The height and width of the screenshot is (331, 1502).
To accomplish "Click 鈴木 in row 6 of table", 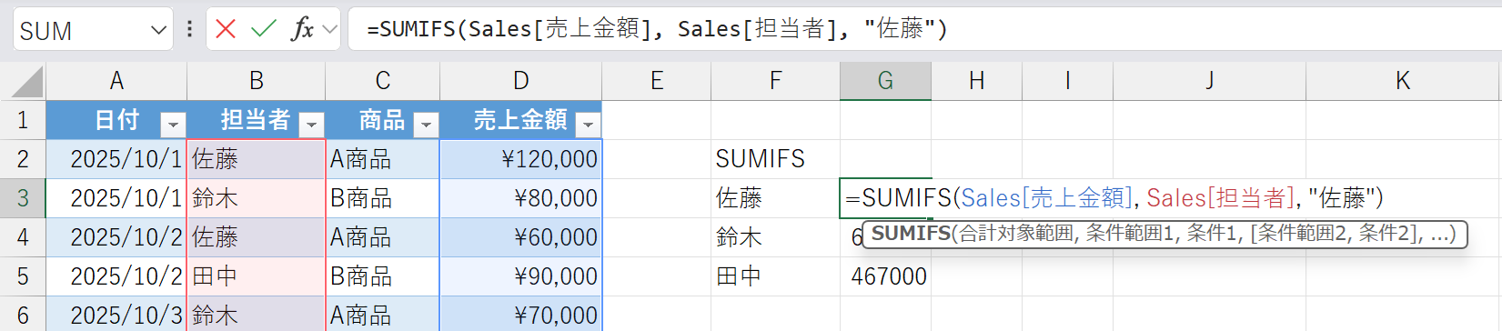I will (x=257, y=315).
